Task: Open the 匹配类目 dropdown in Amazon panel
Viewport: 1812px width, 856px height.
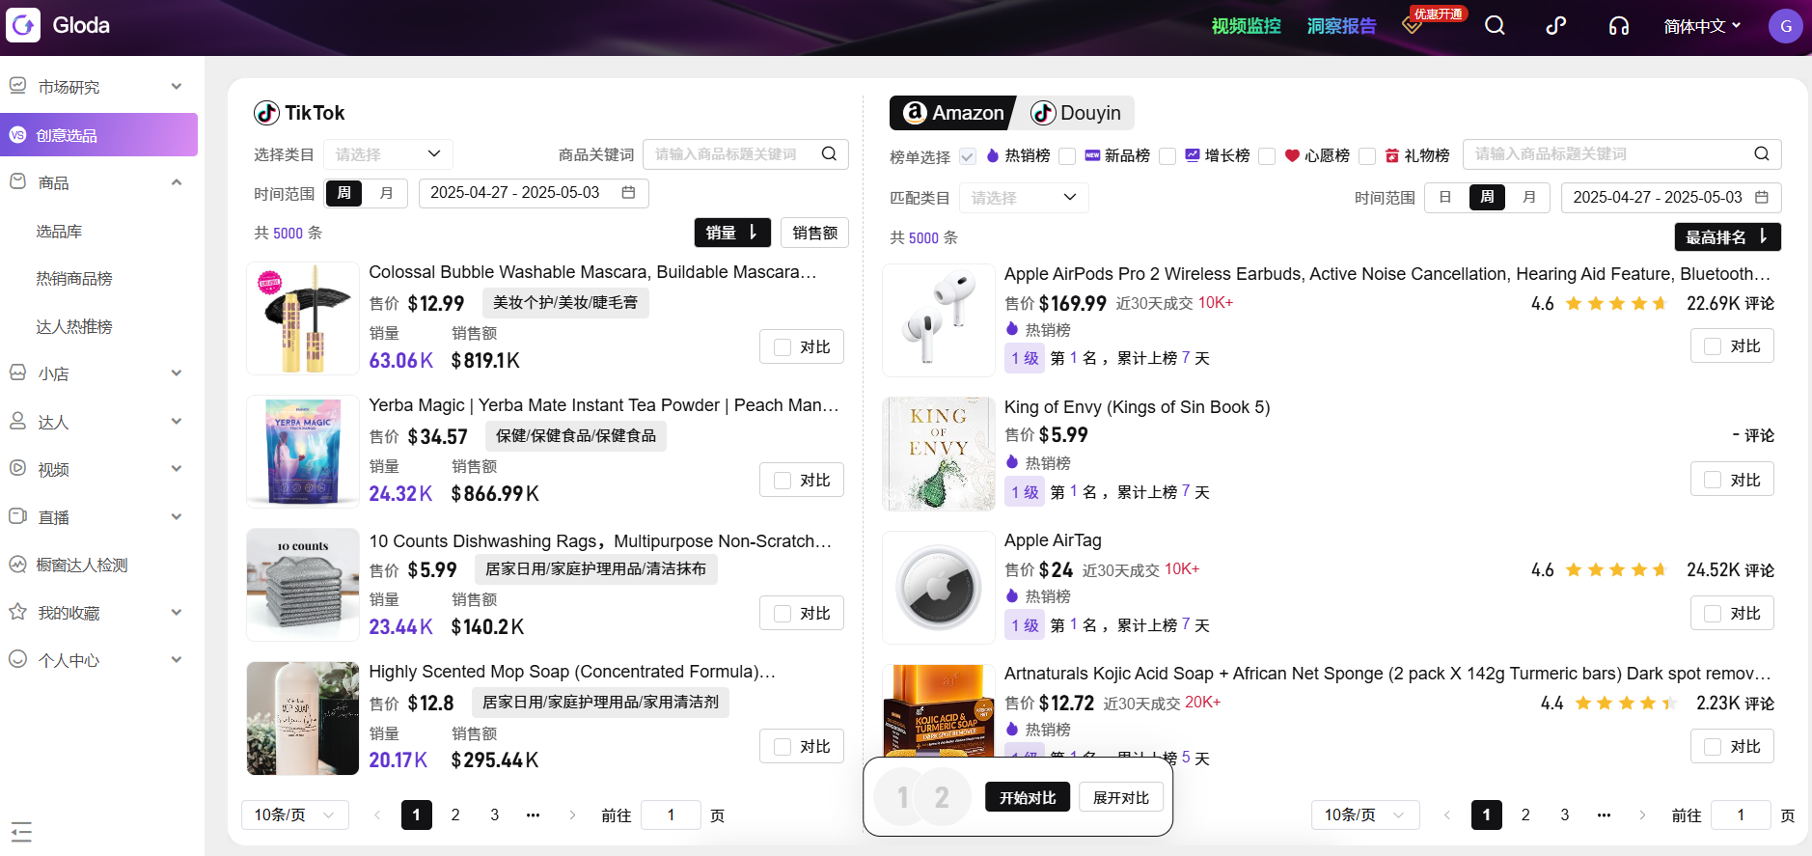Action: pos(1024,198)
